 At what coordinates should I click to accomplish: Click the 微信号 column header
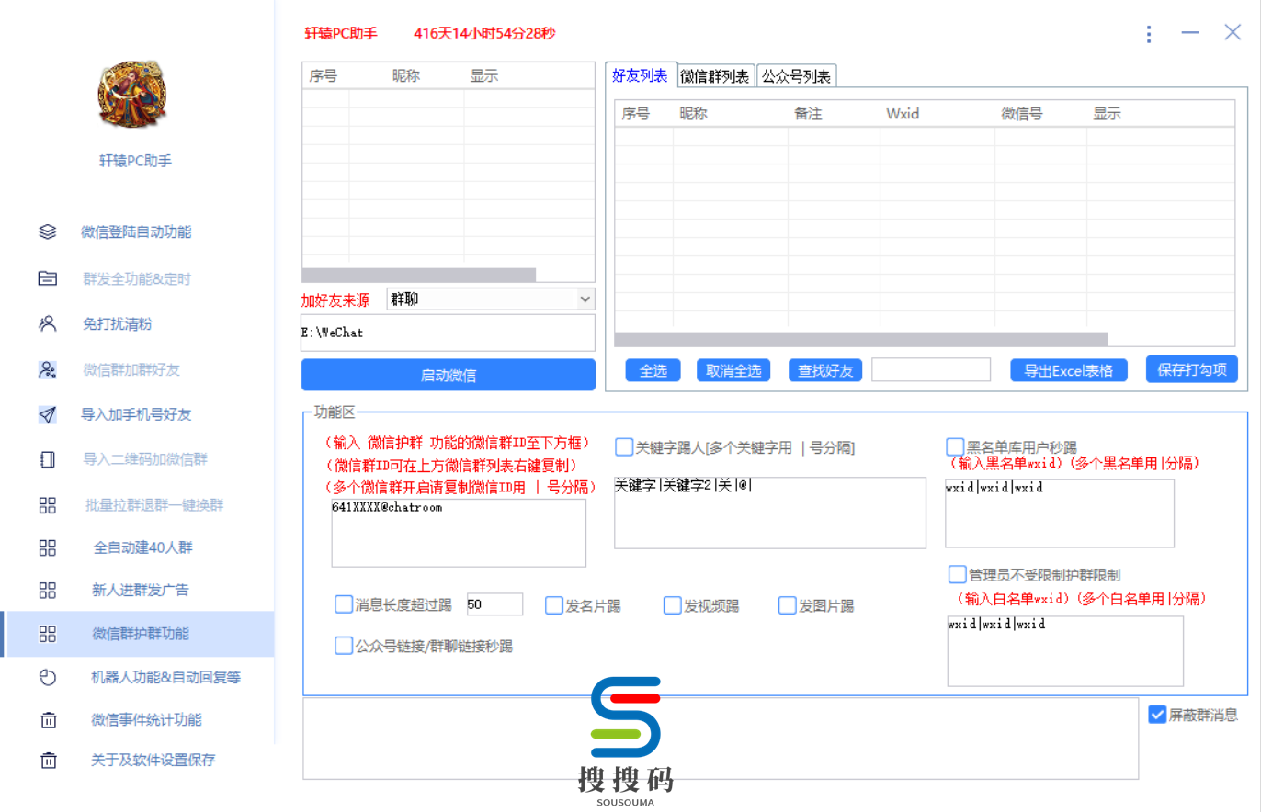[x=1022, y=114]
